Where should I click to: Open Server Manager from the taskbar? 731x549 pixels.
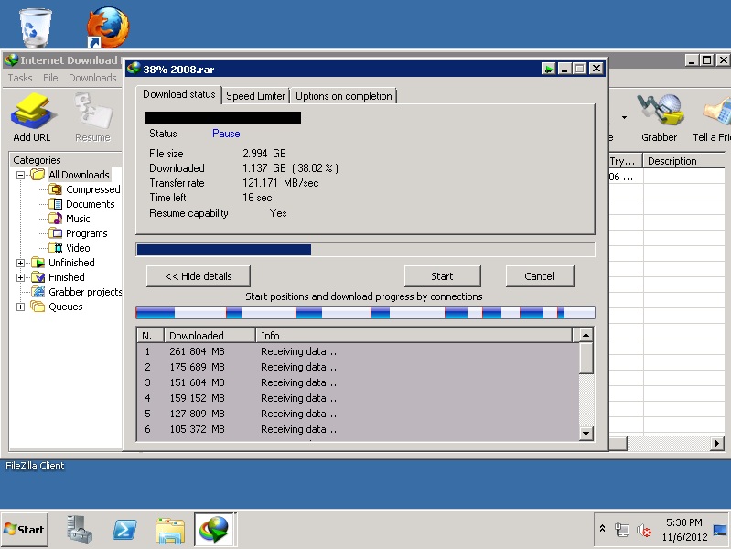[80, 529]
